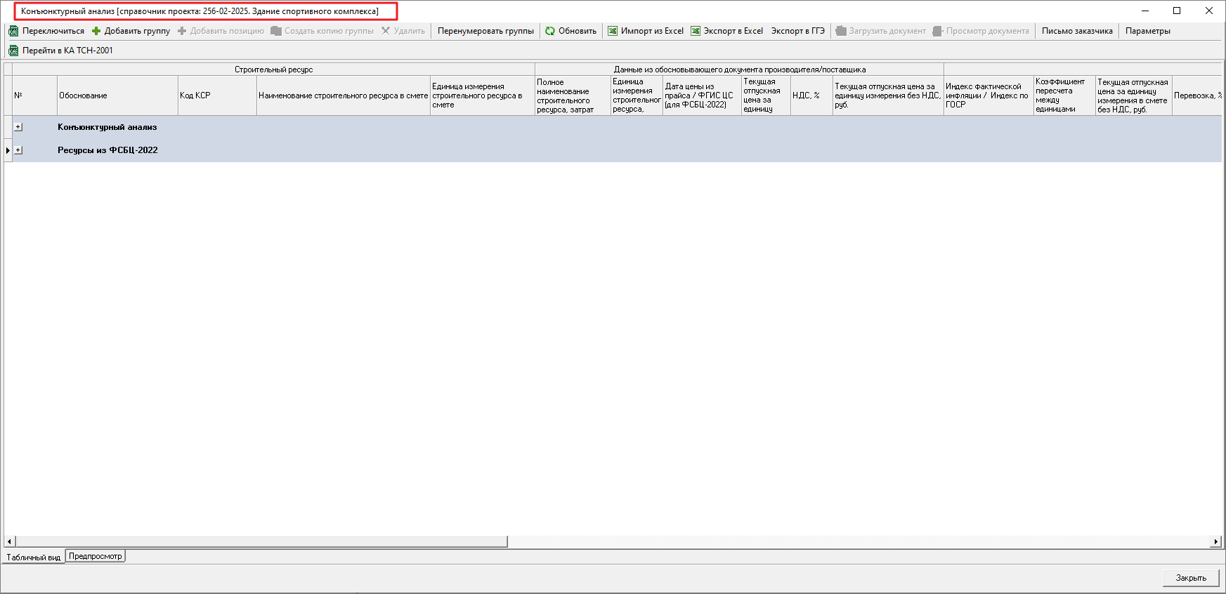
Task: Click the Переключиться toolbar icon
Action: [x=13, y=31]
